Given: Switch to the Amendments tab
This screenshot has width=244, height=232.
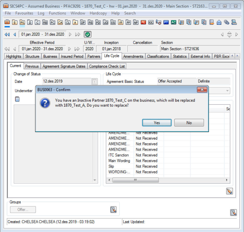Looking at the screenshot, I should coord(133,56).
